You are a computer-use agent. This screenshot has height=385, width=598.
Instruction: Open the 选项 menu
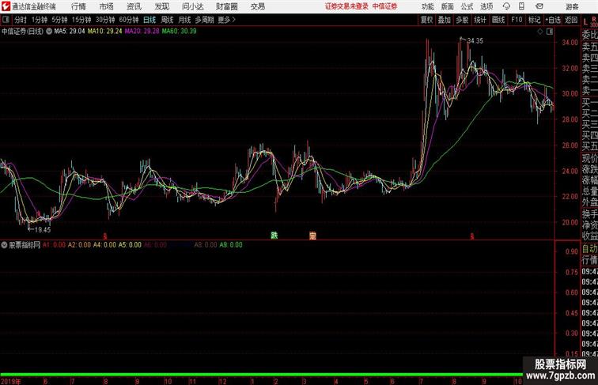click(486, 6)
